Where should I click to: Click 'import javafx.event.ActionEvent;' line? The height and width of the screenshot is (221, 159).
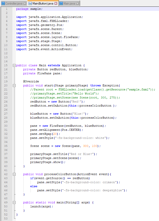pos(44,49)
